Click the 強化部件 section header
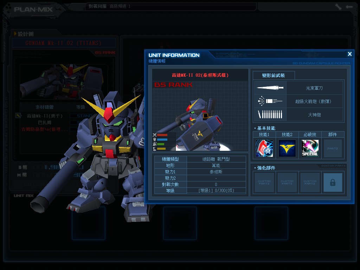This screenshot has width=360, height=270. [266, 168]
